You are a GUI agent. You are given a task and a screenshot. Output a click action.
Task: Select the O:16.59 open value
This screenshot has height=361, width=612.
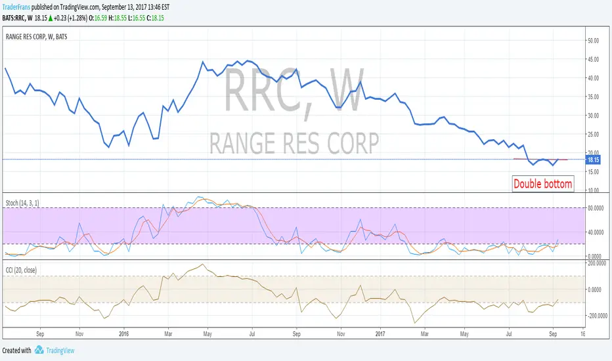click(98, 18)
